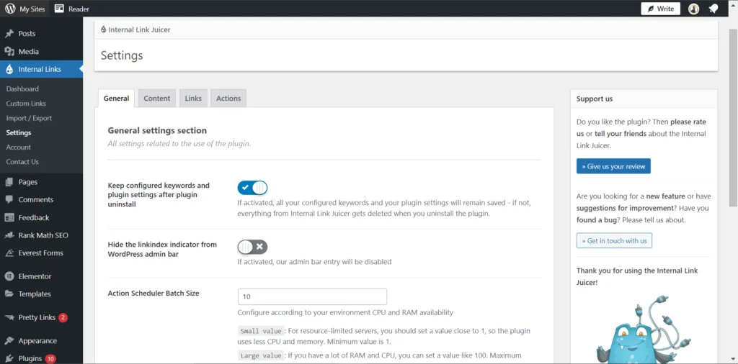This screenshot has width=738, height=364.
Task: Switch to the Actions tab
Action: [x=228, y=98]
